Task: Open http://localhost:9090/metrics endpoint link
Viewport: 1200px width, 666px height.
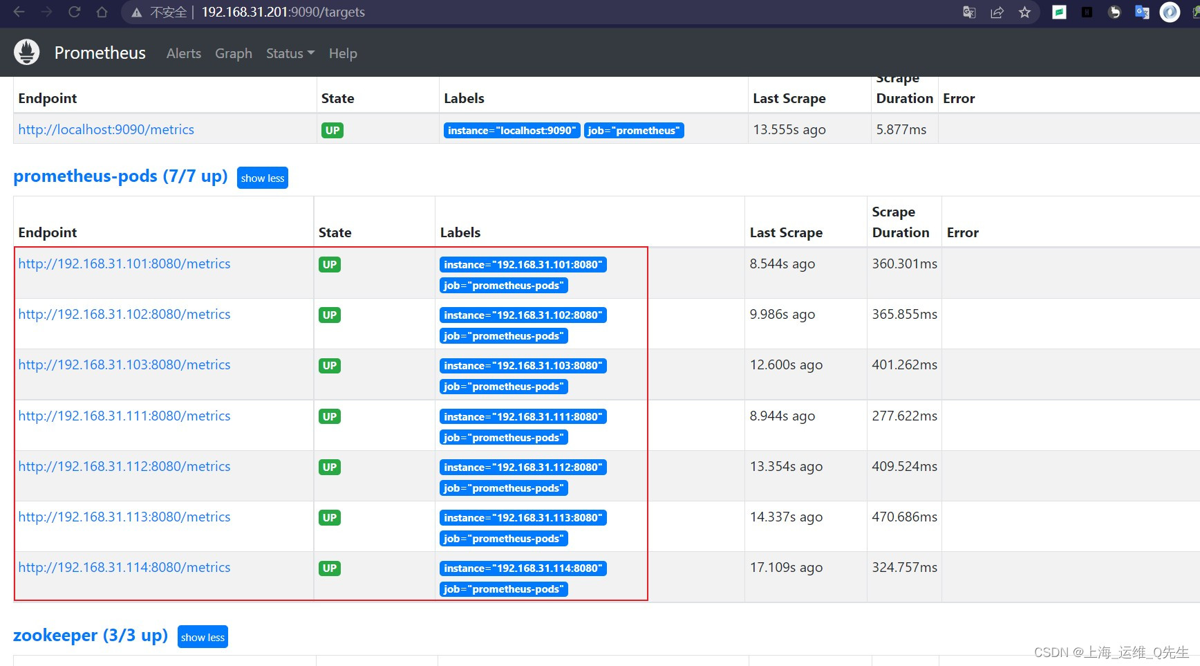Action: coord(106,129)
